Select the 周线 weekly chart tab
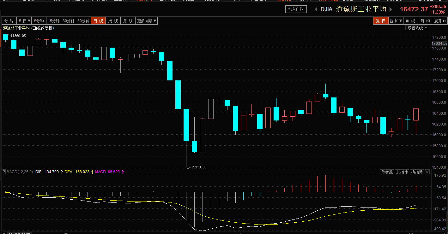 [x=113, y=21]
